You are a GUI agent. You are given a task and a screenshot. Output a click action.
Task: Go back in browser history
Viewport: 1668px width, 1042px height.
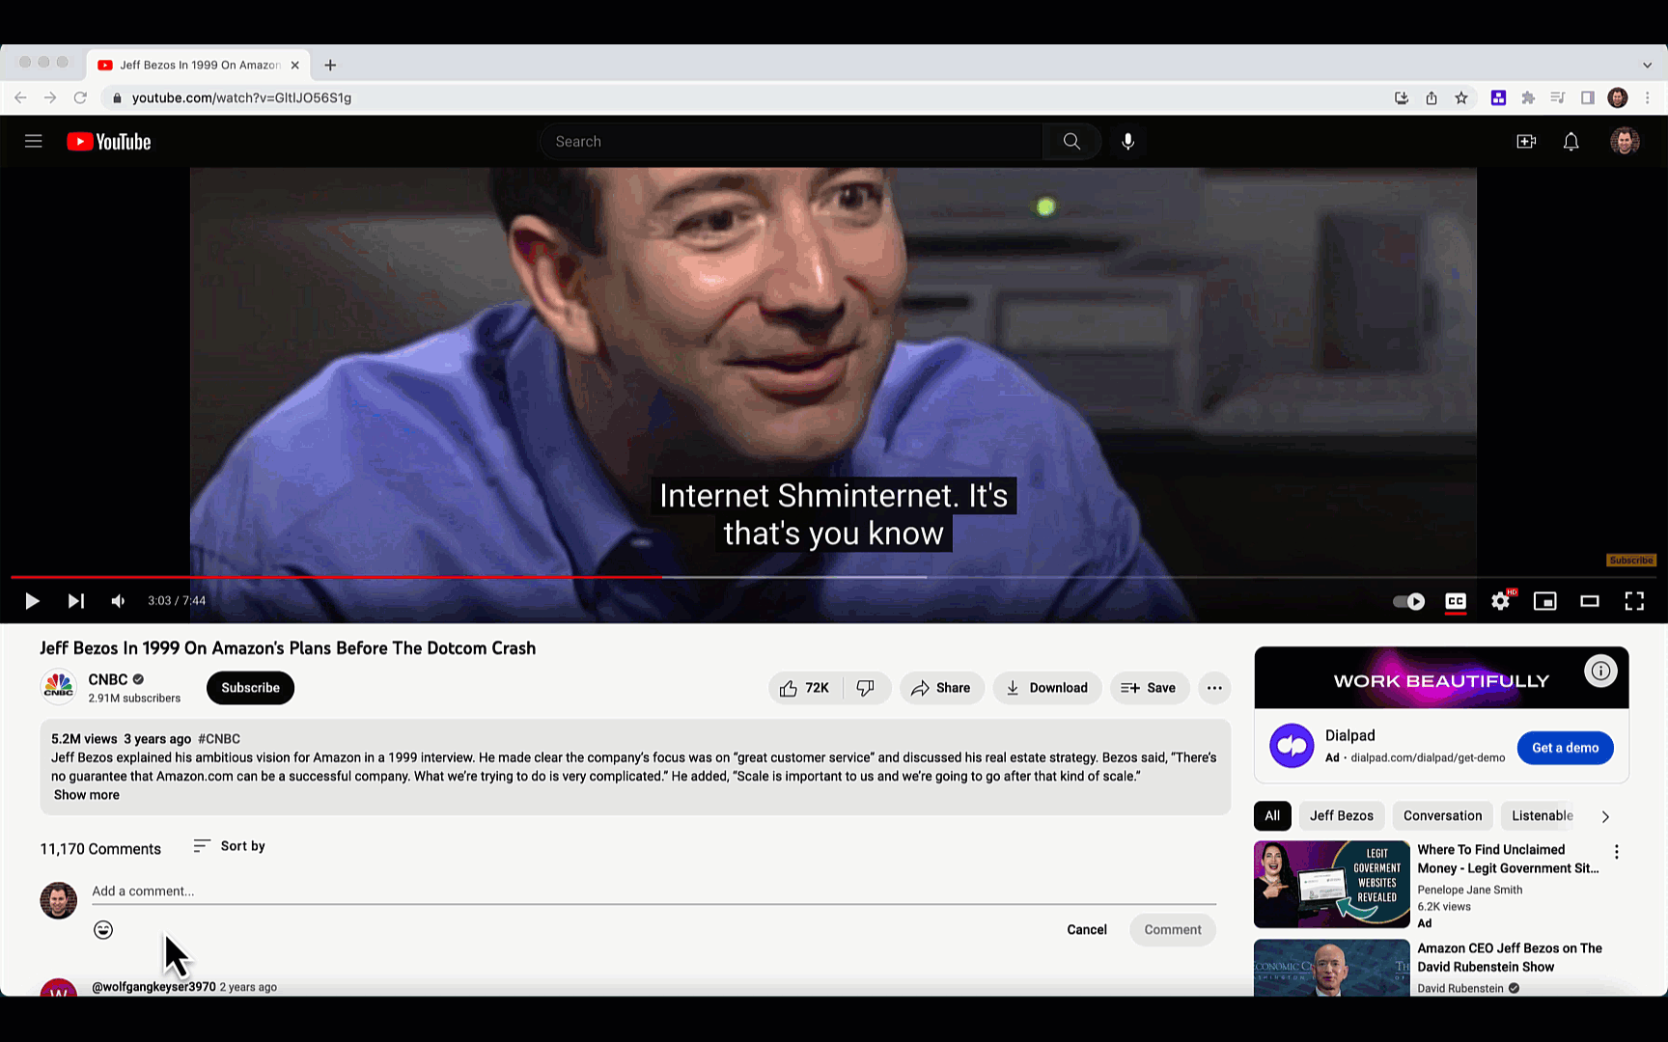click(20, 97)
